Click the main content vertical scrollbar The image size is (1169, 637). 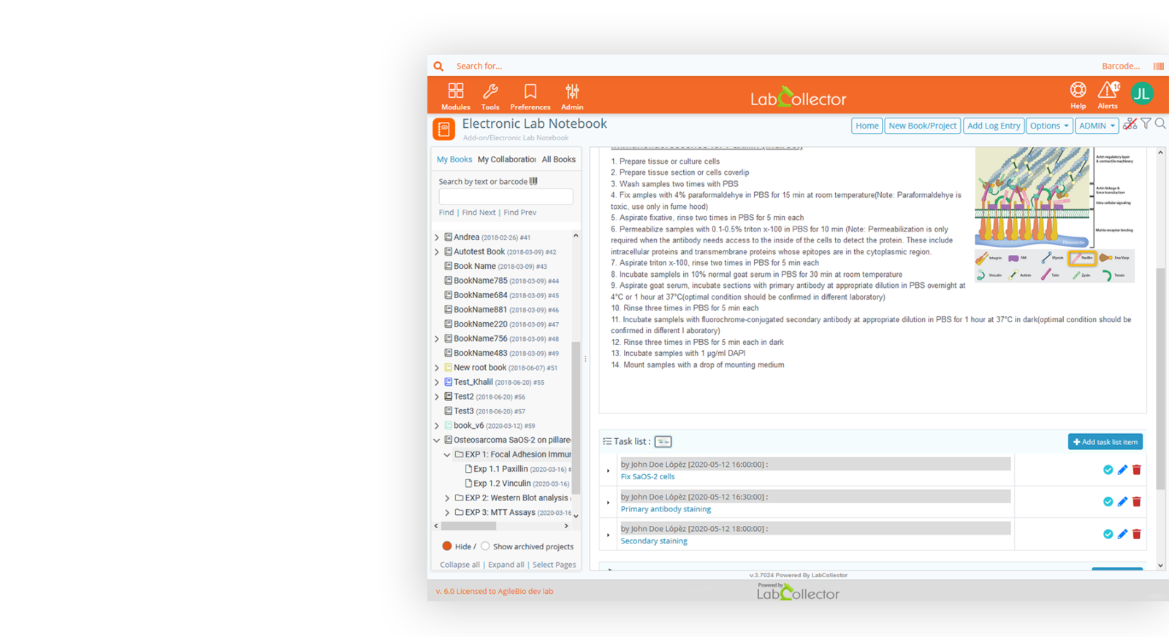(x=1160, y=378)
